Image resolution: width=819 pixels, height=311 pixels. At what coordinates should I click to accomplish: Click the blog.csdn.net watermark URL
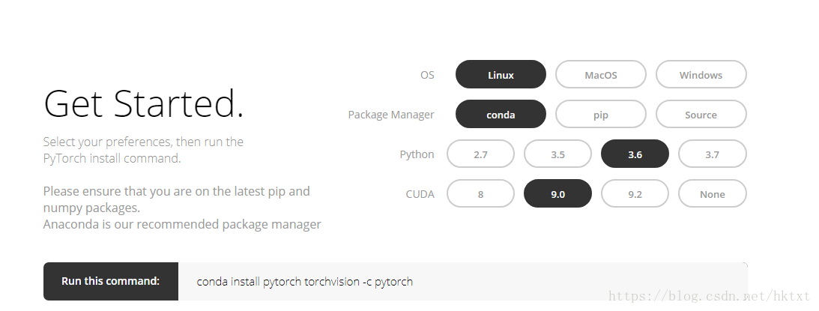pyautogui.click(x=709, y=297)
